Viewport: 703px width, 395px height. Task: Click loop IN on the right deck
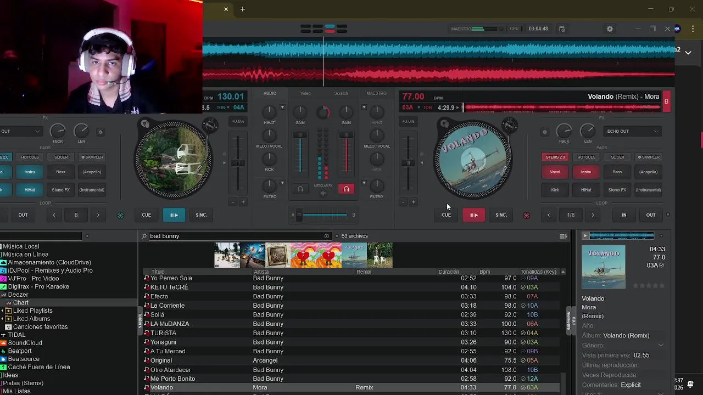[624, 215]
